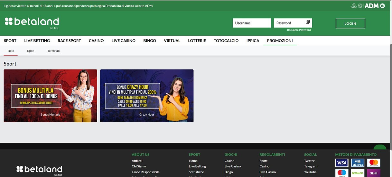Open the CASINO main menu item
Viewport: 392px width, 177px height.
tap(96, 40)
